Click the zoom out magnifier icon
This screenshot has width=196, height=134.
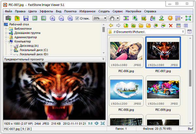pyautogui.click(x=61, y=18)
